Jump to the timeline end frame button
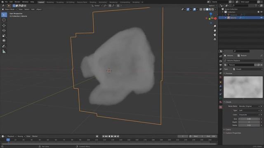 point(118,136)
